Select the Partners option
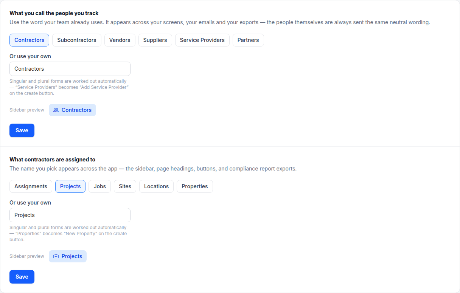 [248, 40]
